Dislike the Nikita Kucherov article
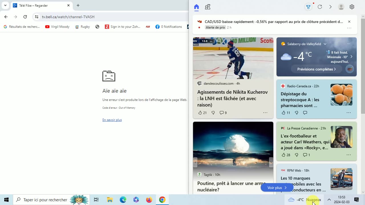The height and width of the screenshot is (205, 365). (x=213, y=113)
